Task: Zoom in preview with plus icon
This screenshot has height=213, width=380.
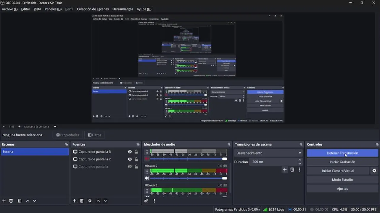Action: pyautogui.click(x=19, y=127)
